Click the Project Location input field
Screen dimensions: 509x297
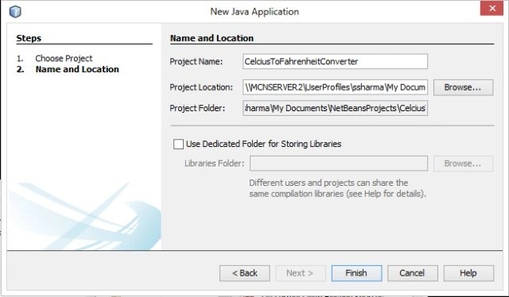click(335, 87)
